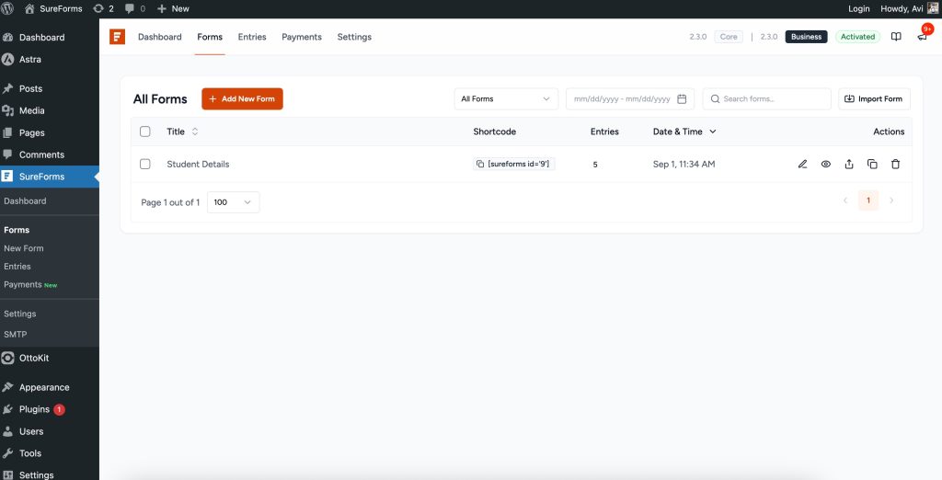Switch to the Entries tab
The image size is (942, 480).
[251, 37]
